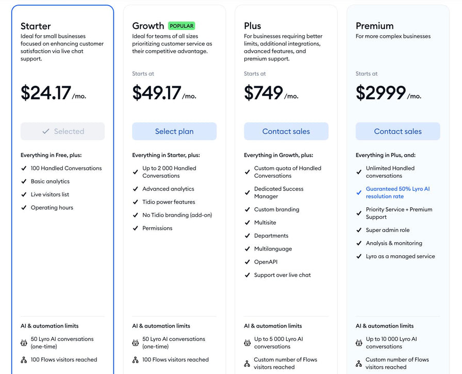Click the Lyro AI bot icon in Plus plan
Image resolution: width=462 pixels, height=374 pixels.
click(247, 342)
